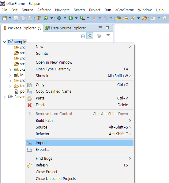Click the Debug bug icon
The height and width of the screenshot is (183, 169).
tap(59, 18)
